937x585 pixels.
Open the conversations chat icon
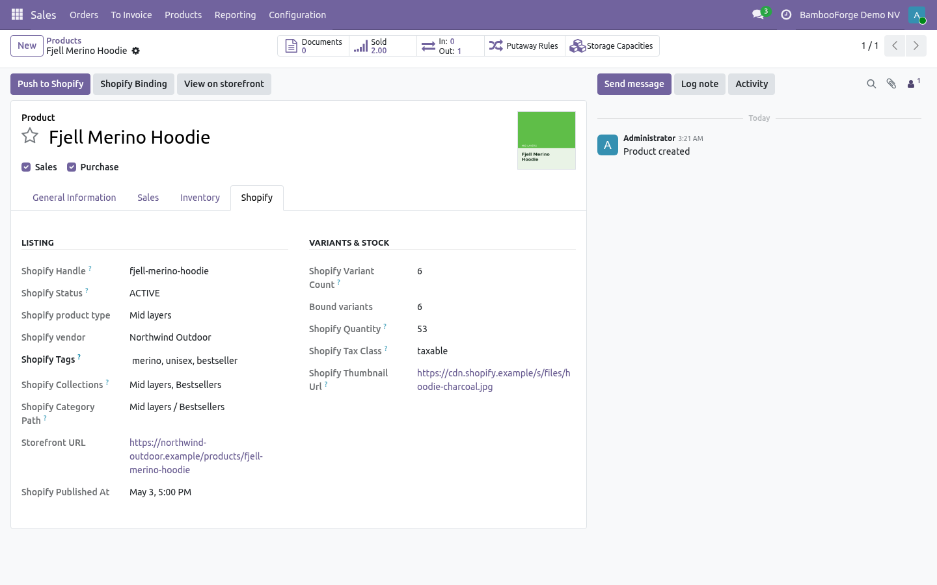[x=758, y=14]
